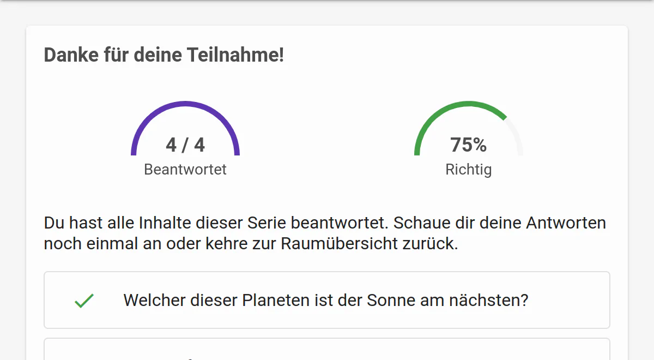The height and width of the screenshot is (360, 654).
Task: Select the '75%' score value
Action: 469,145
